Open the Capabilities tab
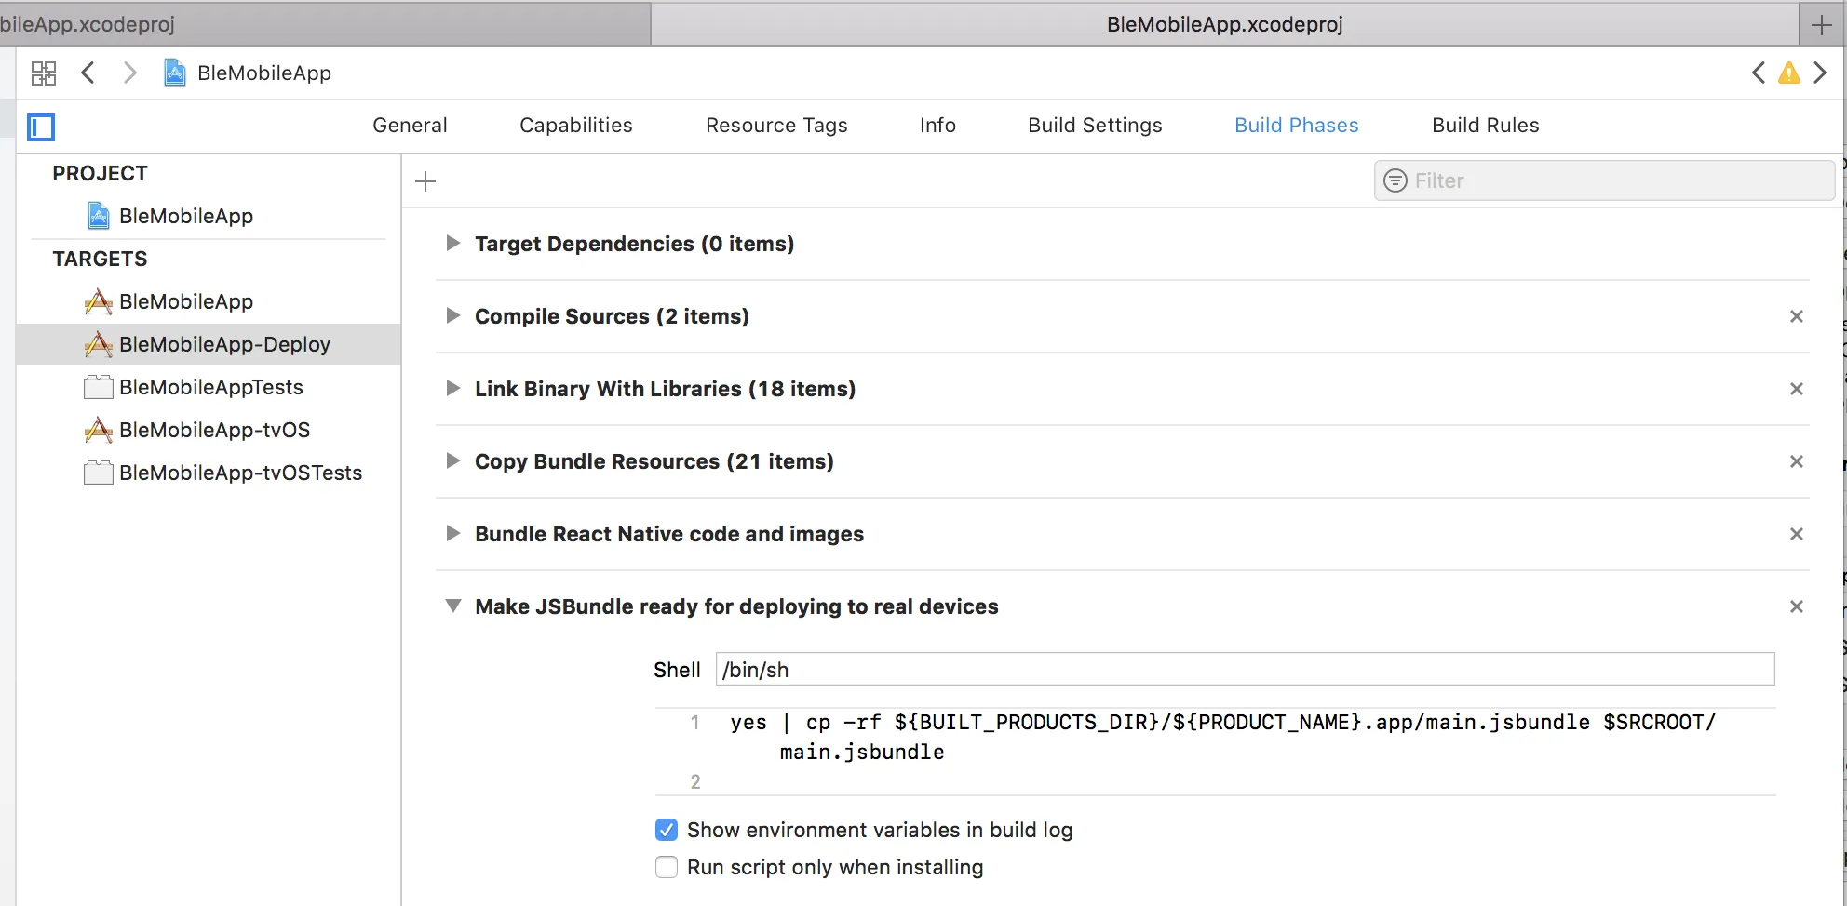Viewport: 1847px width, 906px height. pos(575,126)
